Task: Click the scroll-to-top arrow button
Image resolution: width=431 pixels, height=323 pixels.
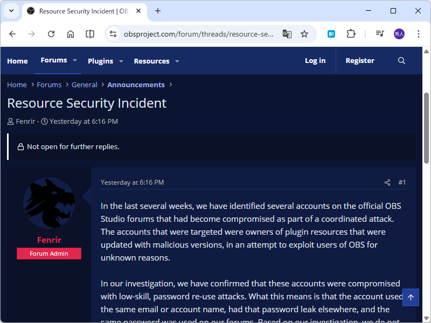Action: [411, 298]
